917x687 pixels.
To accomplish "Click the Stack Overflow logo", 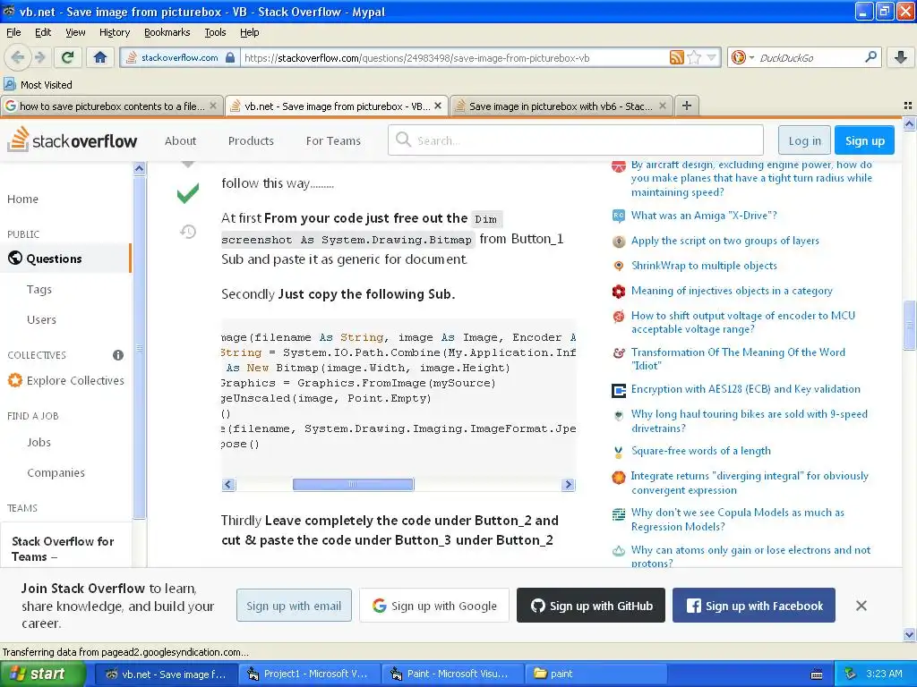I will 73,140.
